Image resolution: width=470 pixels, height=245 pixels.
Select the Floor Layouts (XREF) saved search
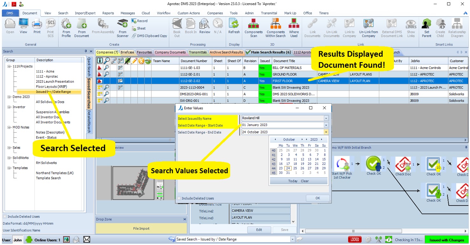tap(51, 87)
